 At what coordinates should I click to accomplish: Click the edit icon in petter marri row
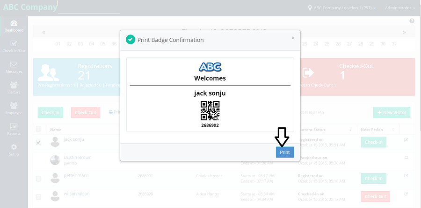pyautogui.click(x=406, y=176)
